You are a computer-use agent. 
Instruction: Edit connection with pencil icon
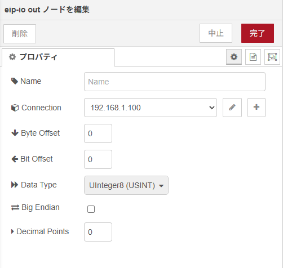pos(232,108)
